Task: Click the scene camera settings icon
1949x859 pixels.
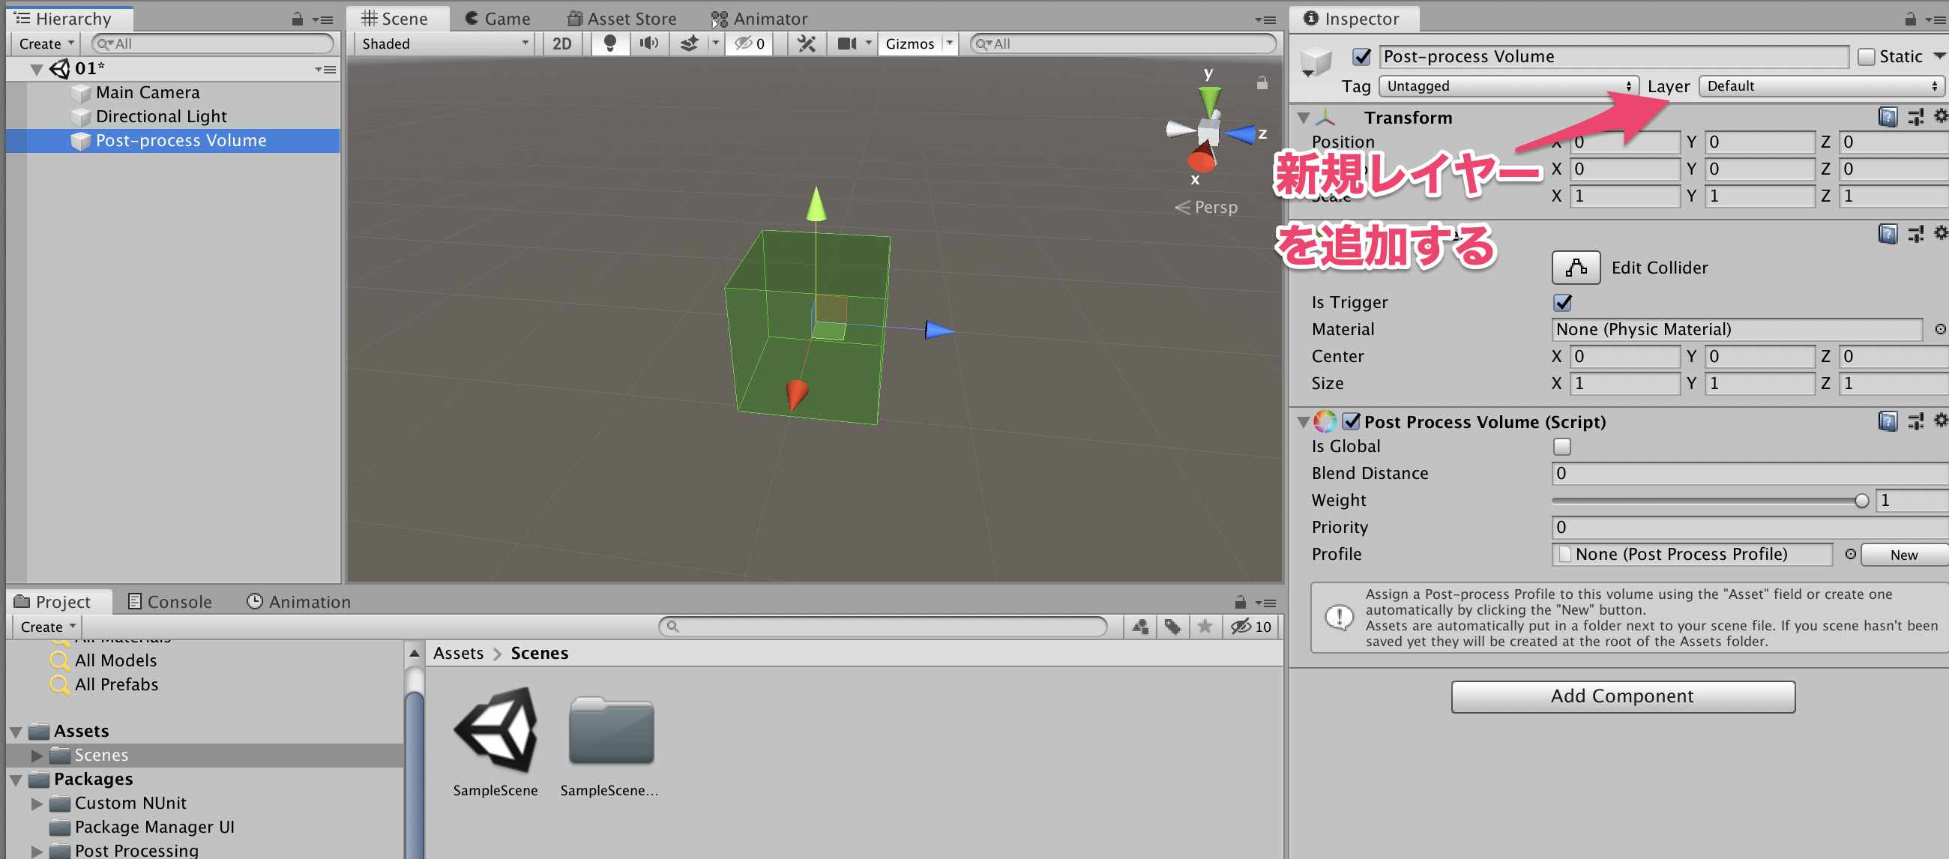Action: pos(846,43)
